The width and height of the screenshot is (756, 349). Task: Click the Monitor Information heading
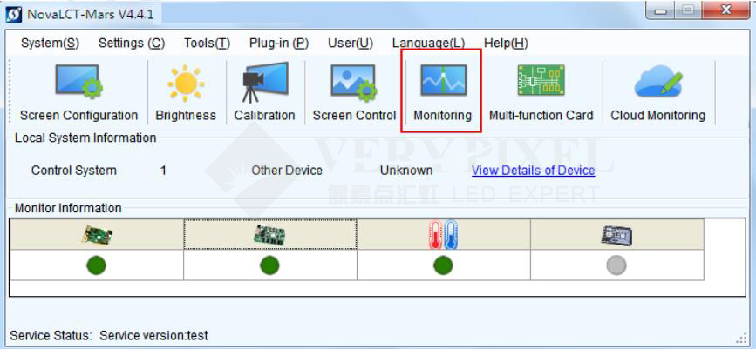click(68, 208)
